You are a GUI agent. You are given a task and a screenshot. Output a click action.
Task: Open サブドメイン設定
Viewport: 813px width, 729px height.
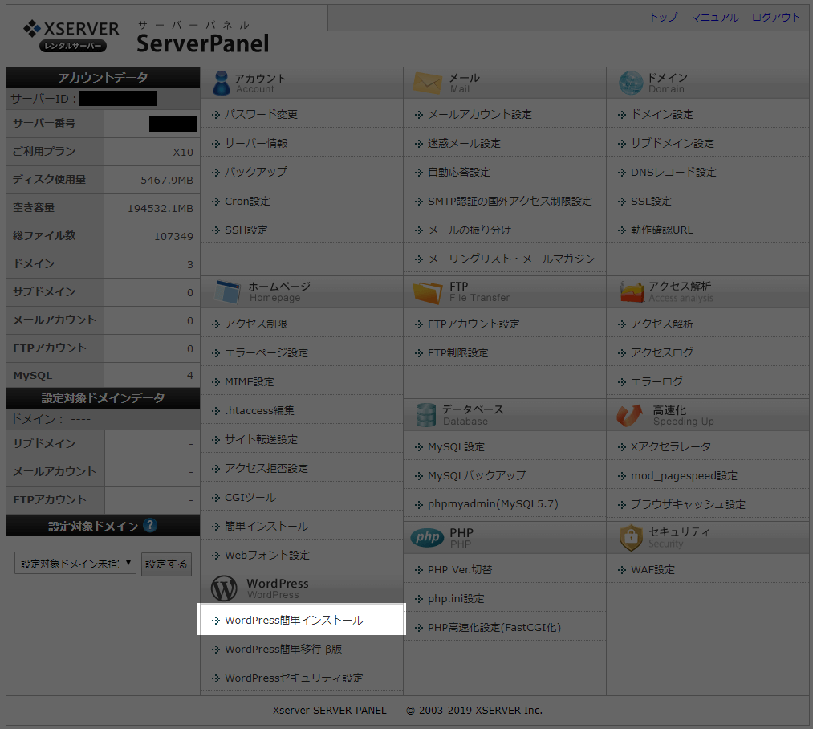click(x=672, y=143)
